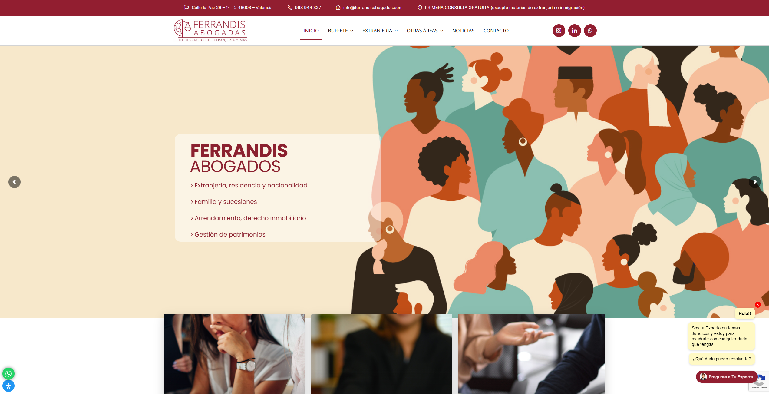Click the header WhatsApp round icon

[x=590, y=31]
